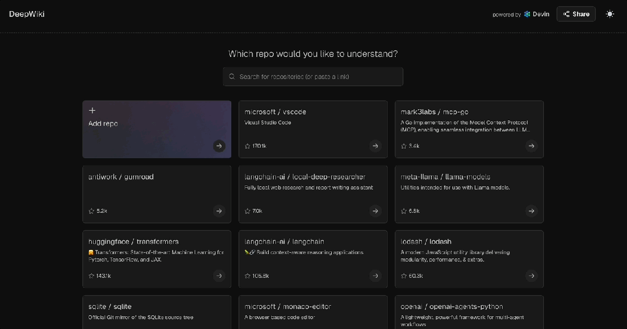This screenshot has height=329, width=627.
Task: Click arrow on langchain-ai / langchain card
Action: (375, 276)
